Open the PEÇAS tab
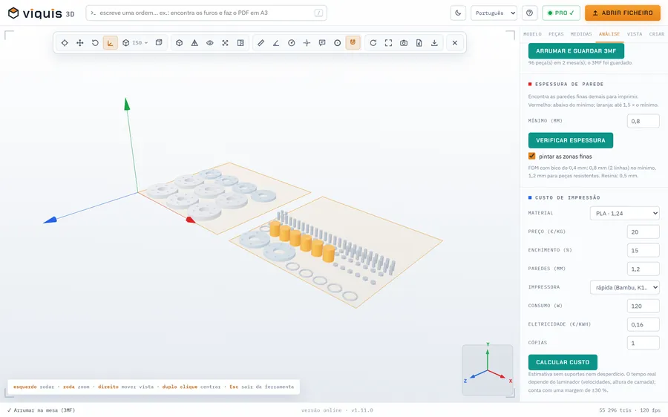 556,34
